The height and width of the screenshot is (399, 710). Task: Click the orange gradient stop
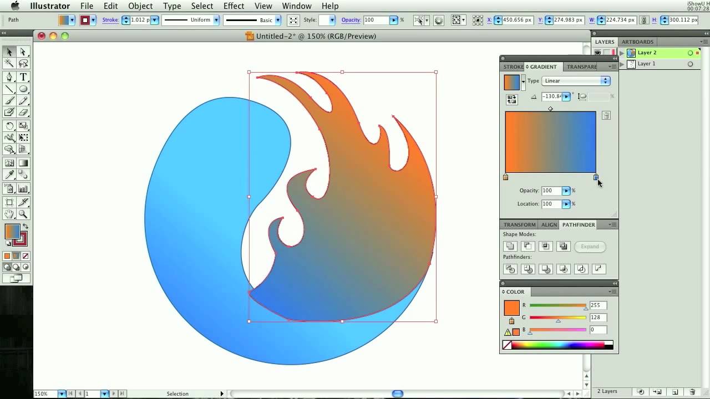point(505,177)
